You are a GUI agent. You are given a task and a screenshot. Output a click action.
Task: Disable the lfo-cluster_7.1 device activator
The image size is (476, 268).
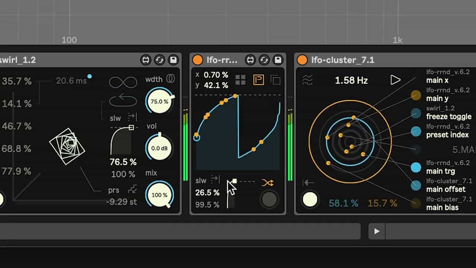point(302,60)
